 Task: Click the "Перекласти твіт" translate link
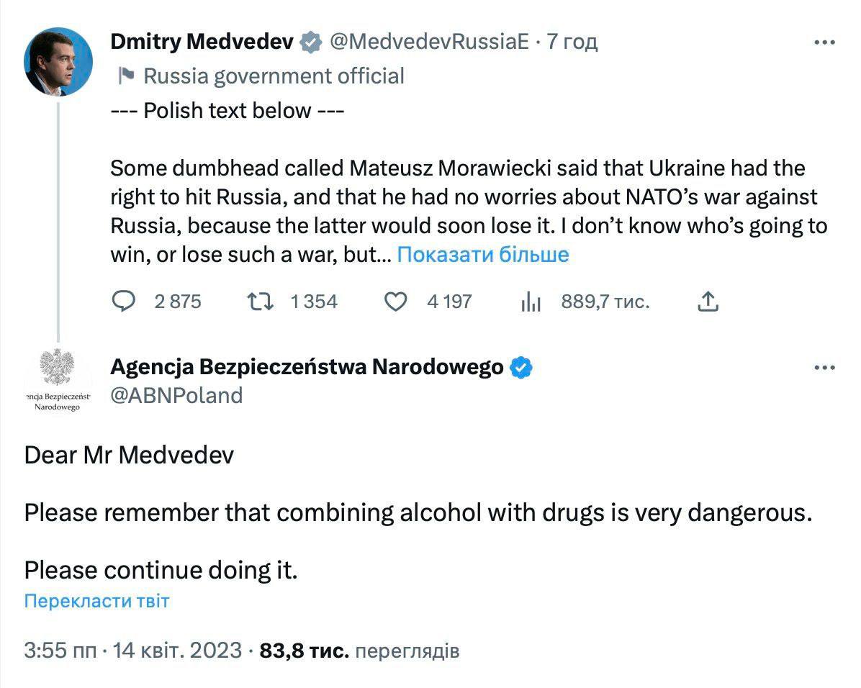tap(97, 601)
